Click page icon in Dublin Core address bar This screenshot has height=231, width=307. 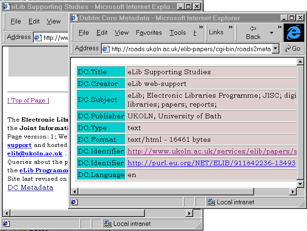[x=106, y=49]
